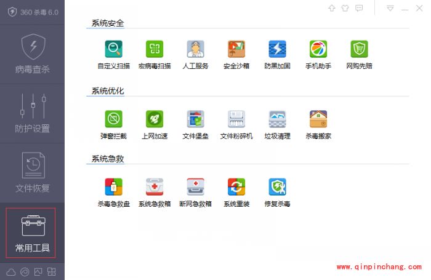Screen dimensions: 431x280
Task: Launch 上网加速 internet accelerator
Action: tap(155, 124)
